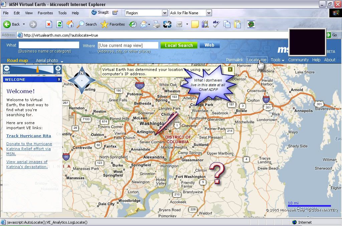The height and width of the screenshot is (226, 342).
Task: Switch to the Road map view
Action: [17, 61]
